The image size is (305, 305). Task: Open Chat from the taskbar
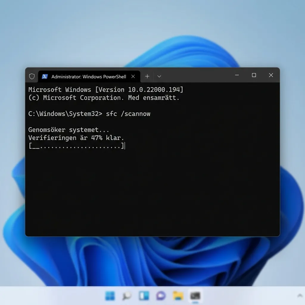click(161, 296)
